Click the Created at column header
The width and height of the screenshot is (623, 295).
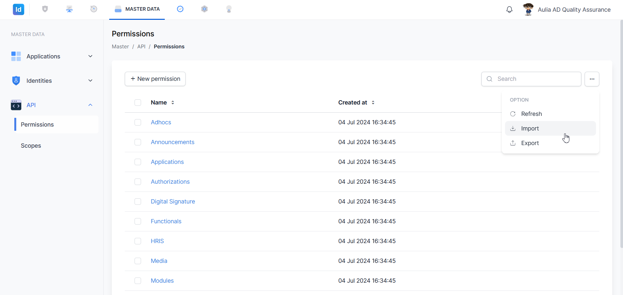tap(353, 103)
